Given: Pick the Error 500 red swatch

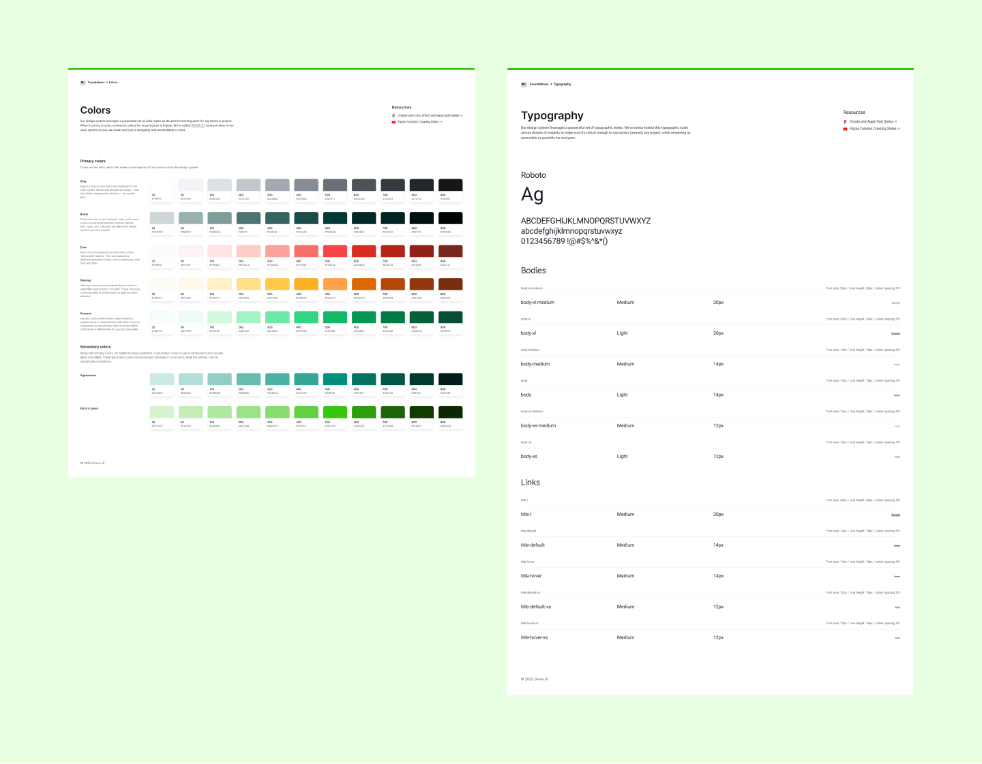Looking at the screenshot, I should pyautogui.click(x=335, y=251).
